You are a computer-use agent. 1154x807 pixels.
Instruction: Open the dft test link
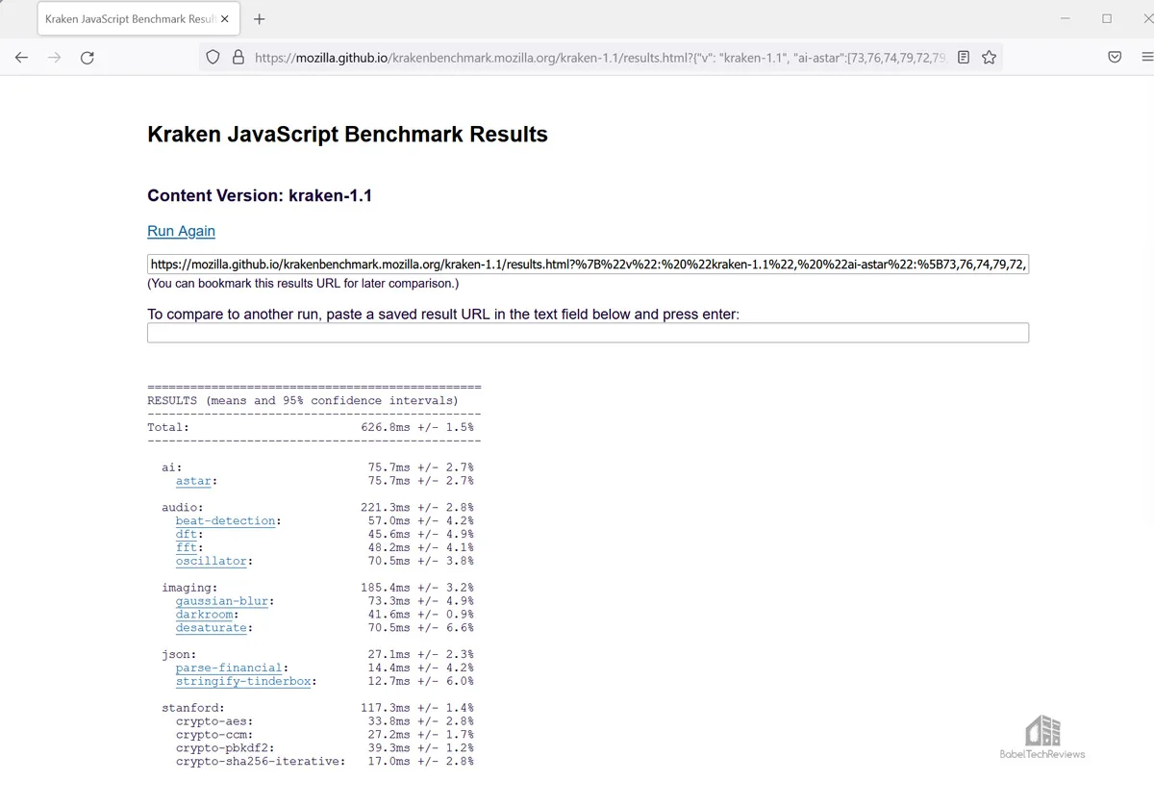pos(186,534)
